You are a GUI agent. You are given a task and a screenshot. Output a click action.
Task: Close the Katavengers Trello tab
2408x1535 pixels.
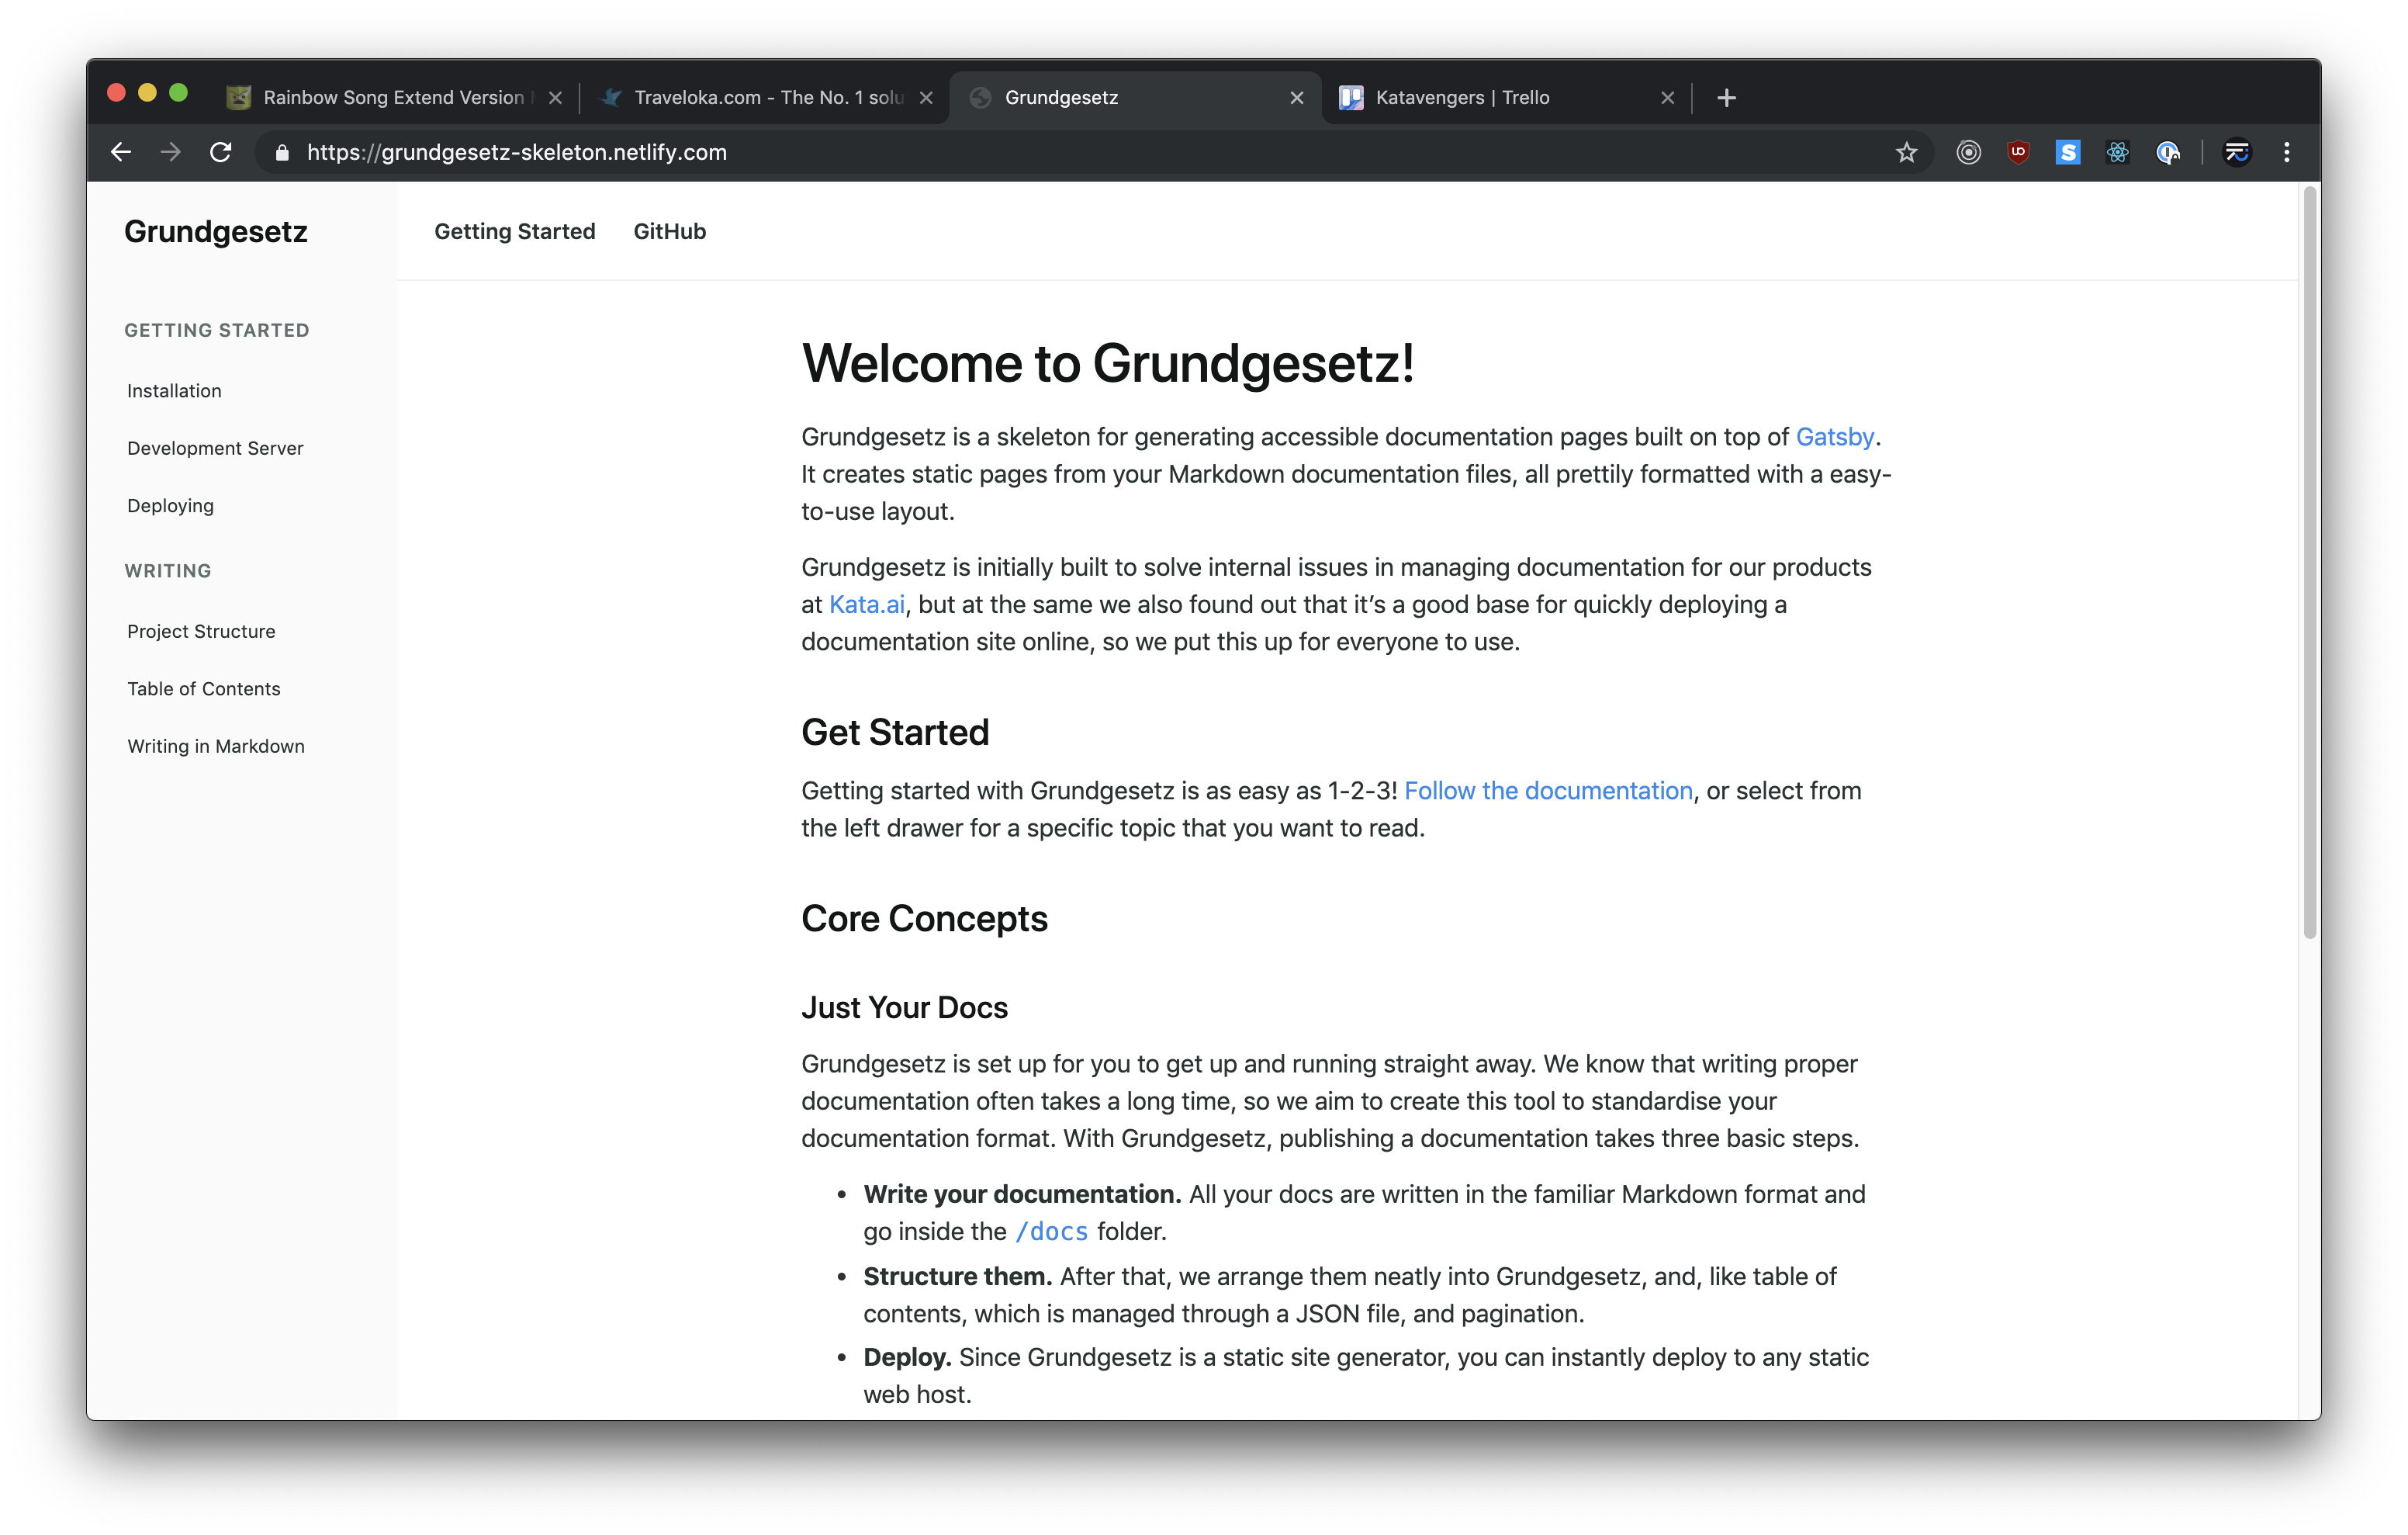(1667, 97)
